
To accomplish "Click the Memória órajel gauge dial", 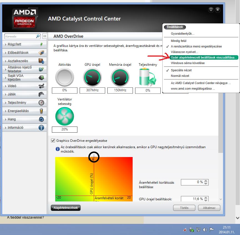I will (120, 77).
